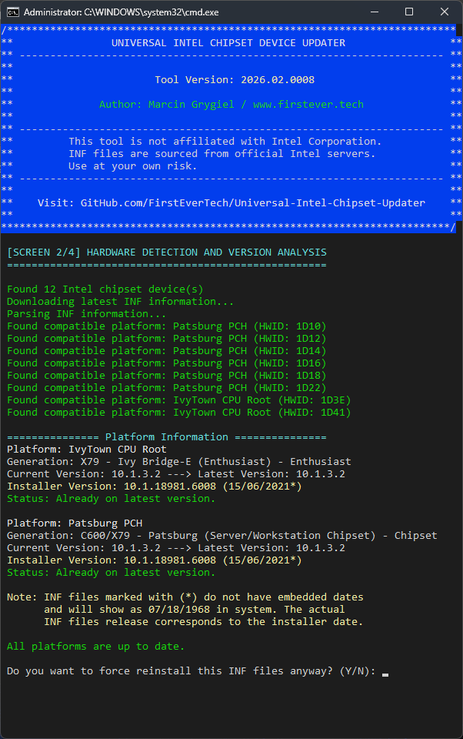Click the "Platform: Patsburg PCH" line
The width and height of the screenshot is (463, 739).
(x=74, y=523)
